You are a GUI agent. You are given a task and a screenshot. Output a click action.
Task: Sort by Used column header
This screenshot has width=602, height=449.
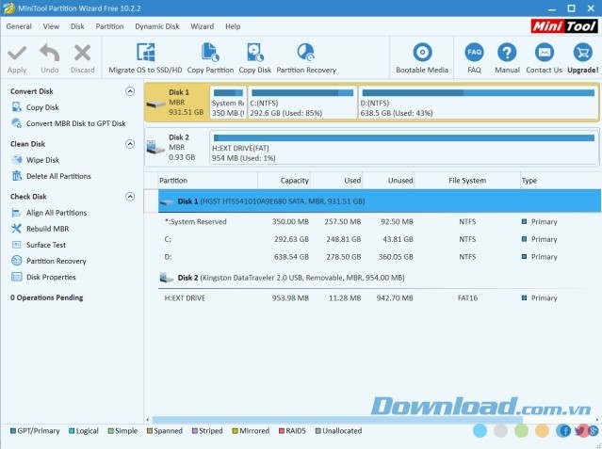coord(336,181)
